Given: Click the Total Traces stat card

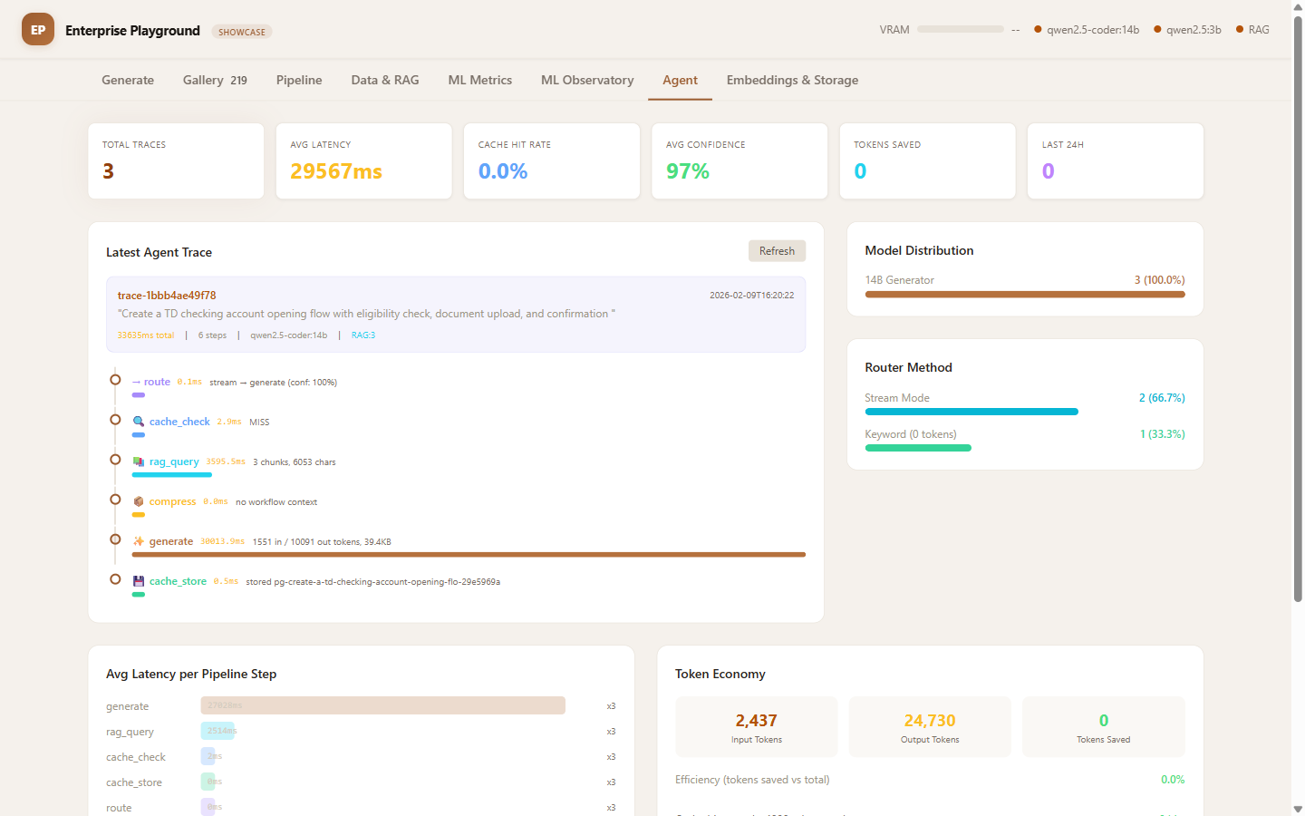Looking at the screenshot, I should pos(176,160).
